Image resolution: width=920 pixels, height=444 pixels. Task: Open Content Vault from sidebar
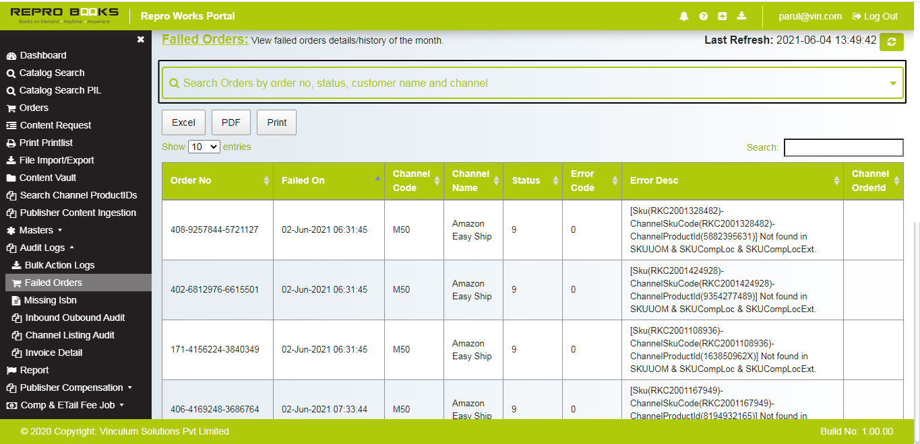click(x=47, y=178)
